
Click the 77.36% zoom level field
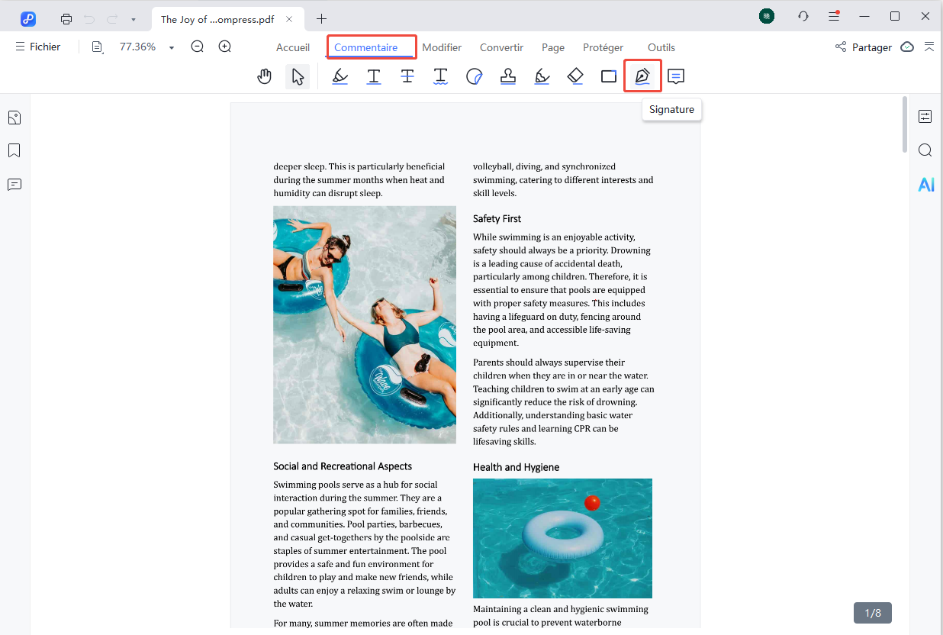(x=137, y=47)
